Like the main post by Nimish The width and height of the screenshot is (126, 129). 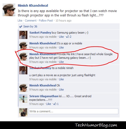pos(20,21)
